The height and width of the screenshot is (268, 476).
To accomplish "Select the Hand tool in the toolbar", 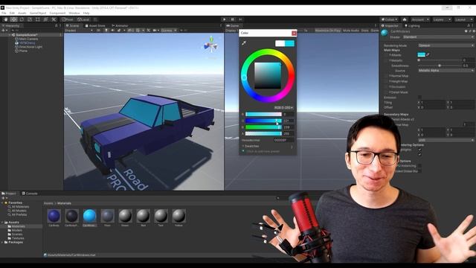I will (6, 19).
